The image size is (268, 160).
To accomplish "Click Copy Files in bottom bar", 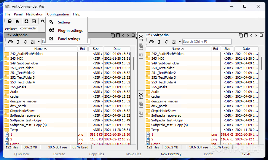I will [x=97, y=154].
